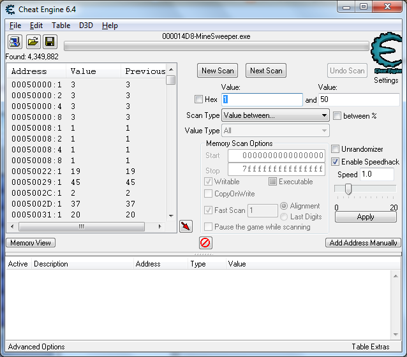Disable the Enable Speedhack checkbox
This screenshot has height=357, width=407.
[335, 162]
